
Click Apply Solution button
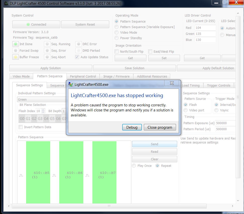coord(50,68)
